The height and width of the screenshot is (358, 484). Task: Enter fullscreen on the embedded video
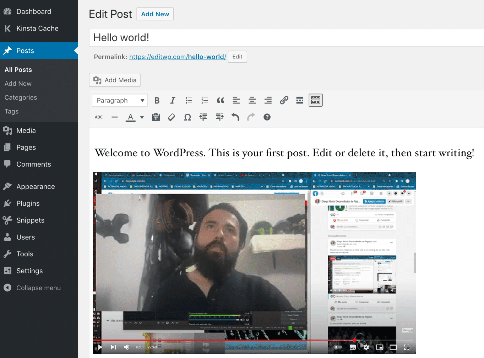click(x=407, y=347)
